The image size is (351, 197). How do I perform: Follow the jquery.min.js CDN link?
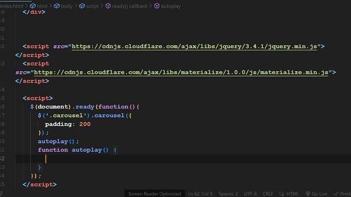click(x=194, y=47)
